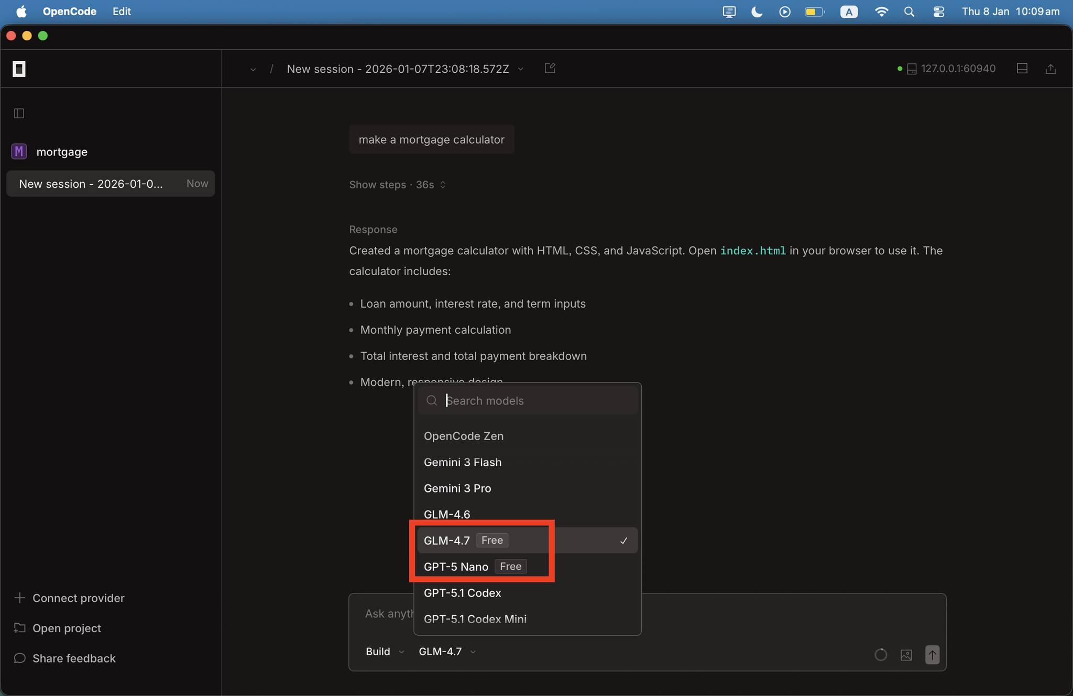Click Open project
Screen dimensions: 1073x696
58,628
